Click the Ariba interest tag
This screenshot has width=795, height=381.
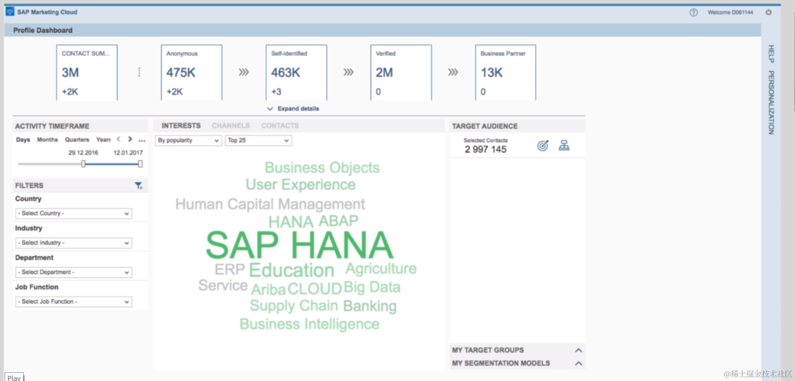[269, 289]
